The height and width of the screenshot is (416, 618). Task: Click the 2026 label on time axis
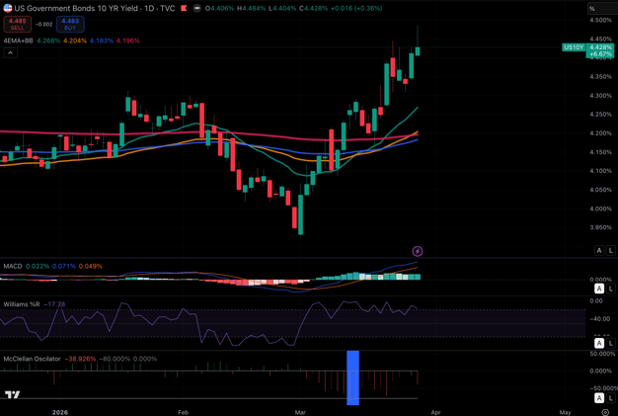[60, 412]
